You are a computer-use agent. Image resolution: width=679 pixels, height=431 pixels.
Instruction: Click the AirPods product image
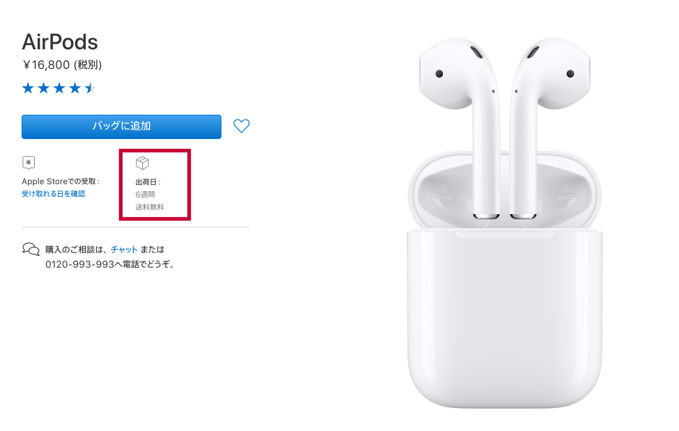point(504,222)
